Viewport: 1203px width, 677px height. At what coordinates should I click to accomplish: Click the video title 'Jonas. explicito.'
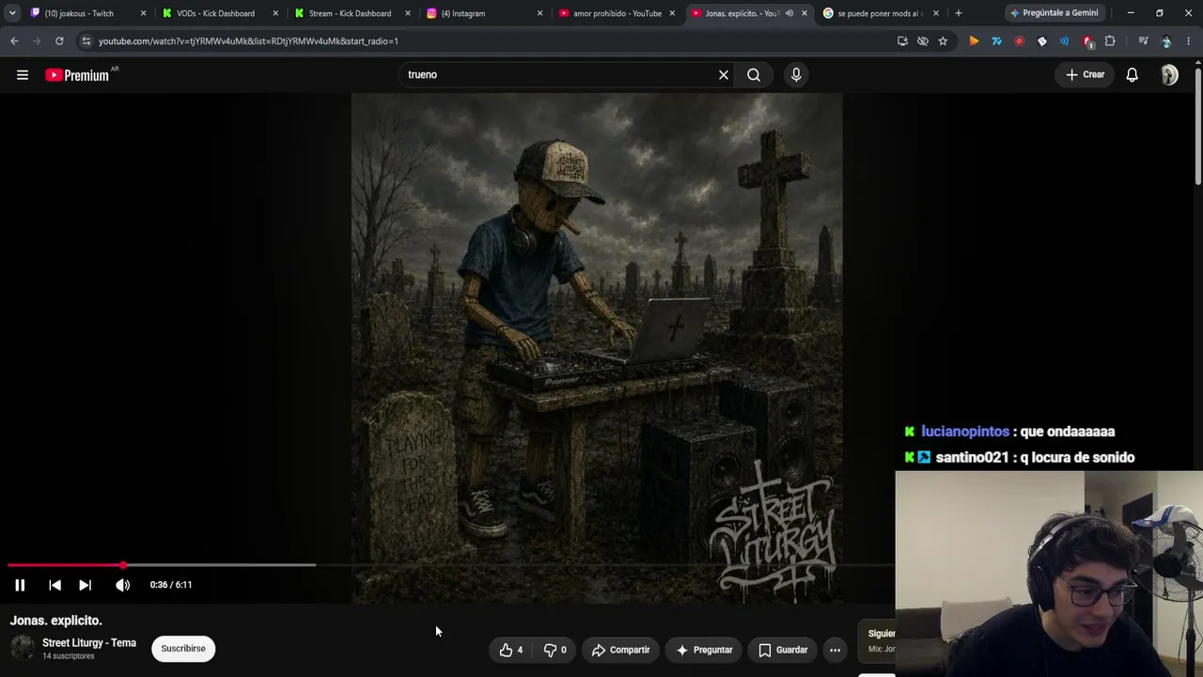(56, 621)
